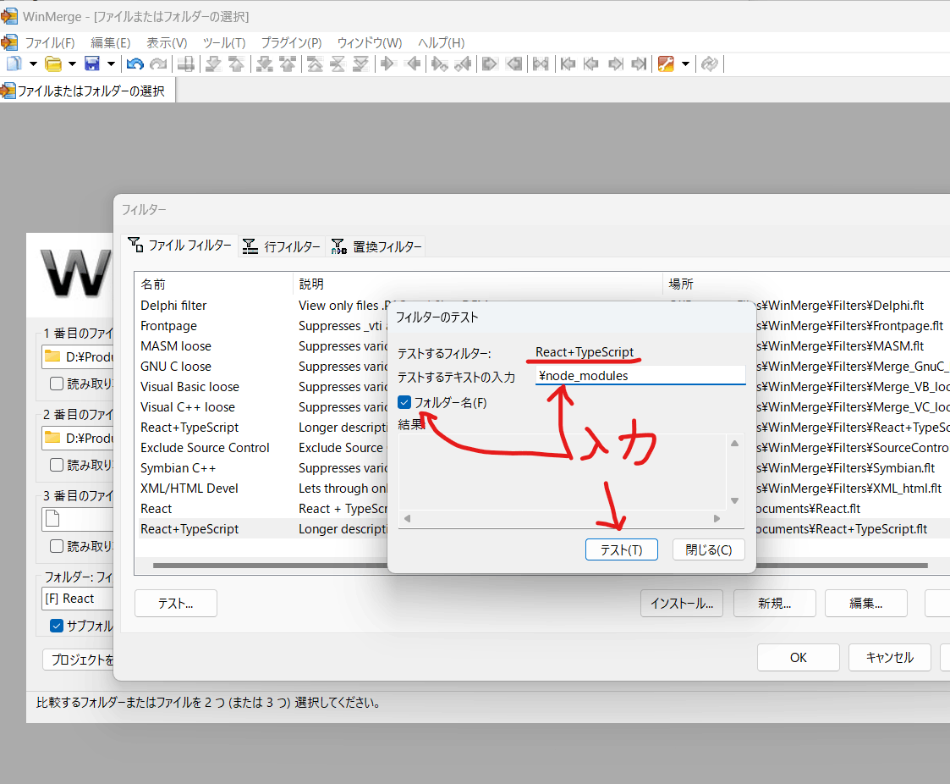Click the result box scroll-right arrow
The height and width of the screenshot is (784, 950).
pyautogui.click(x=717, y=518)
